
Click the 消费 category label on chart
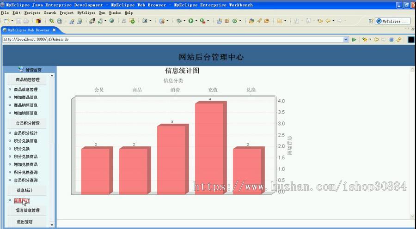coord(175,90)
